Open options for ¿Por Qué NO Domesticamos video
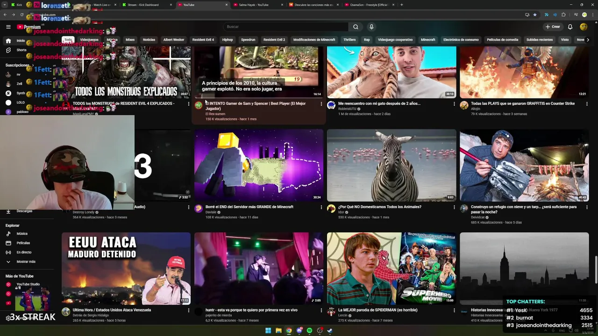Image resolution: width=598 pixels, height=336 pixels. click(x=454, y=207)
